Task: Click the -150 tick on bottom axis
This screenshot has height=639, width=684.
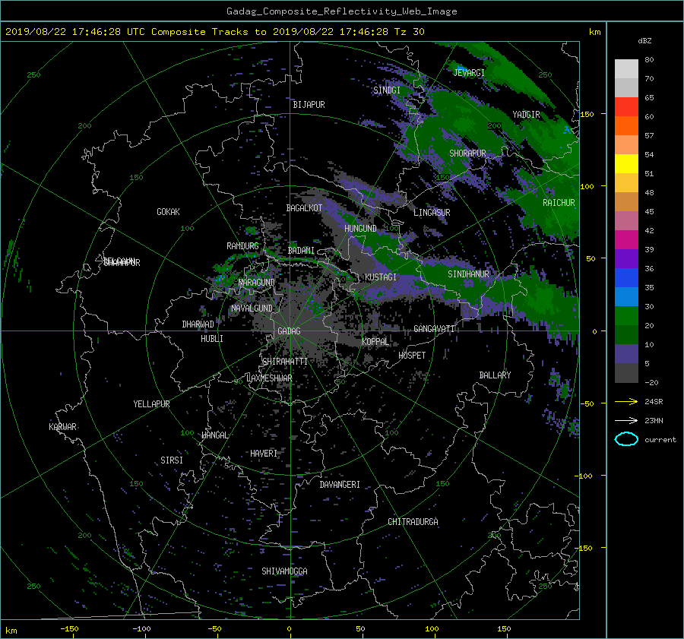Action: tap(69, 628)
